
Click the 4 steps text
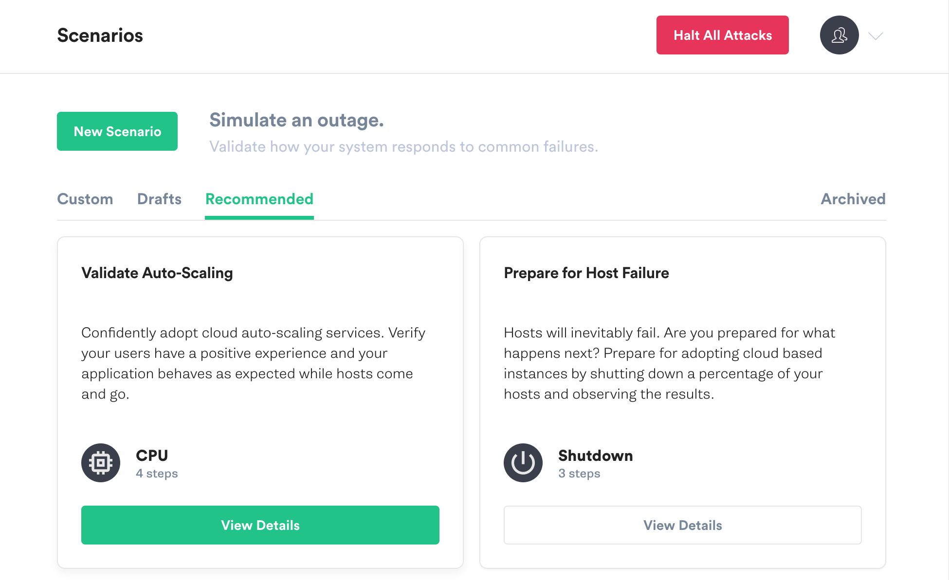pos(157,474)
